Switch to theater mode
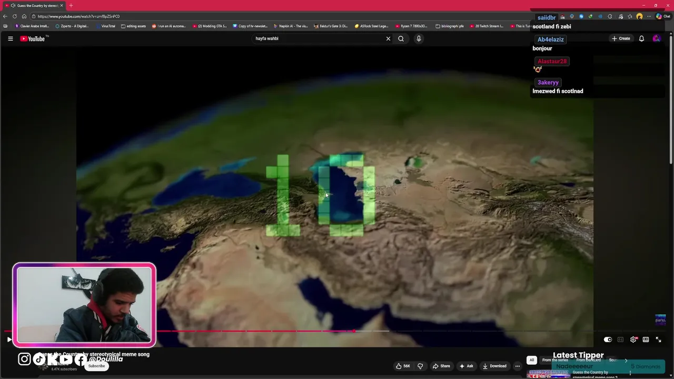 point(646,340)
